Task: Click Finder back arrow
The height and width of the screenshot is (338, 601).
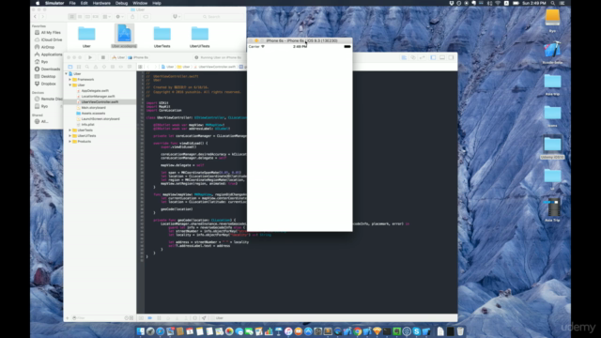Action: (36, 17)
